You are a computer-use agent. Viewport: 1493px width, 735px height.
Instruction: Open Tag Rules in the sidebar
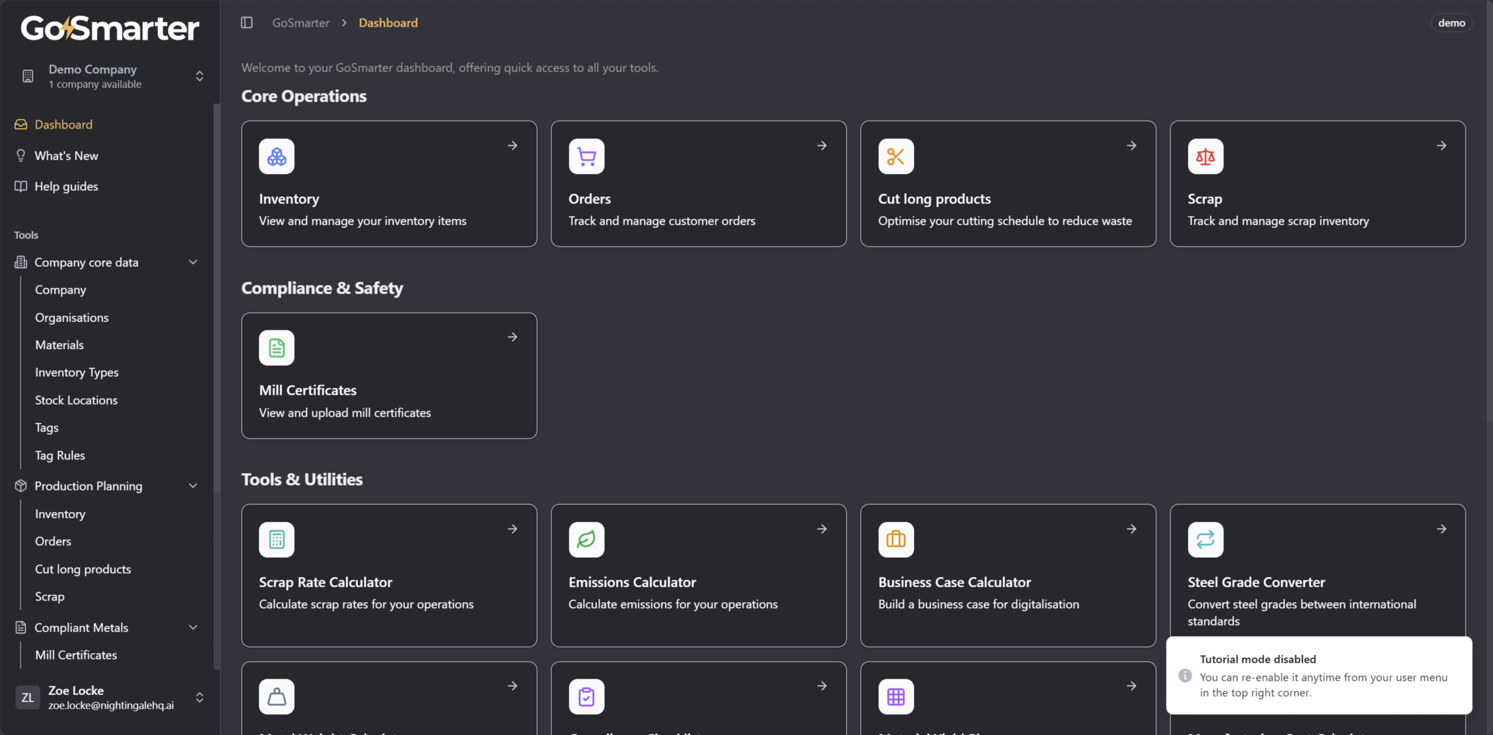pyautogui.click(x=60, y=456)
